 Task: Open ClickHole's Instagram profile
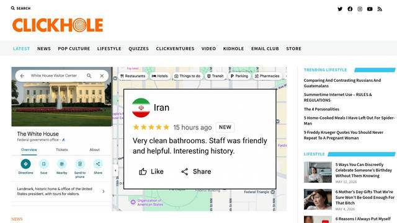coord(360,9)
